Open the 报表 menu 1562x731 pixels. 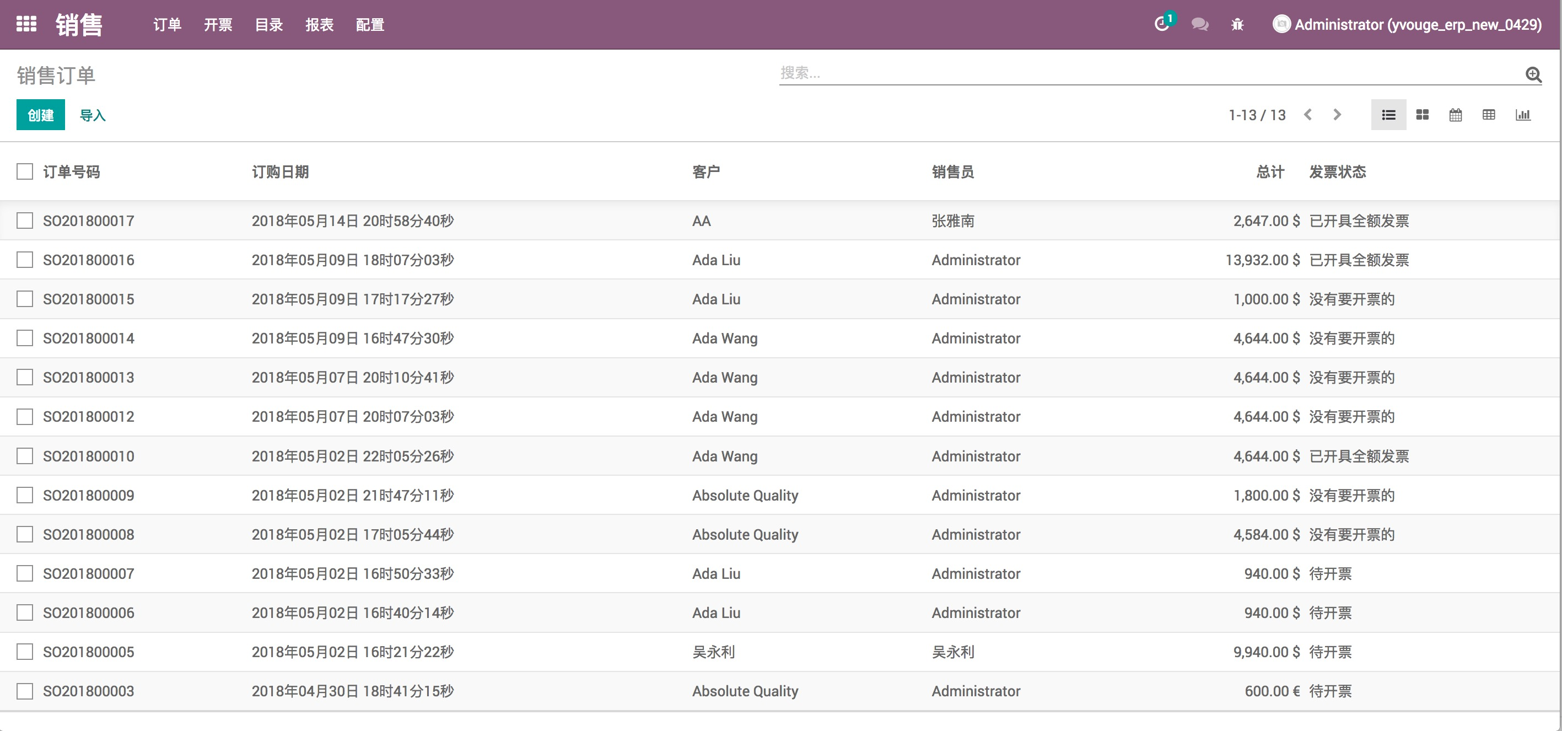click(x=320, y=25)
